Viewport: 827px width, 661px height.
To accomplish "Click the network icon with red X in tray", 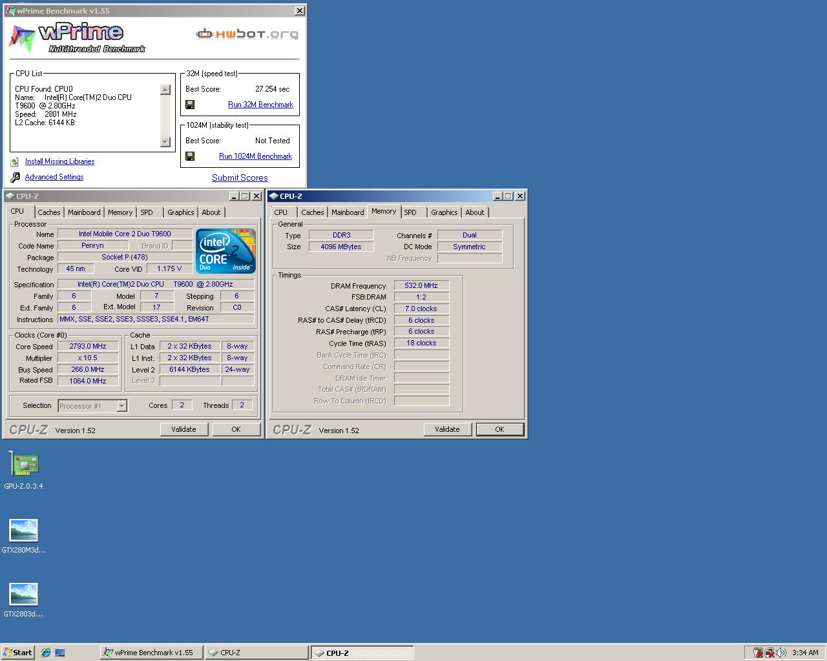I will click(769, 653).
